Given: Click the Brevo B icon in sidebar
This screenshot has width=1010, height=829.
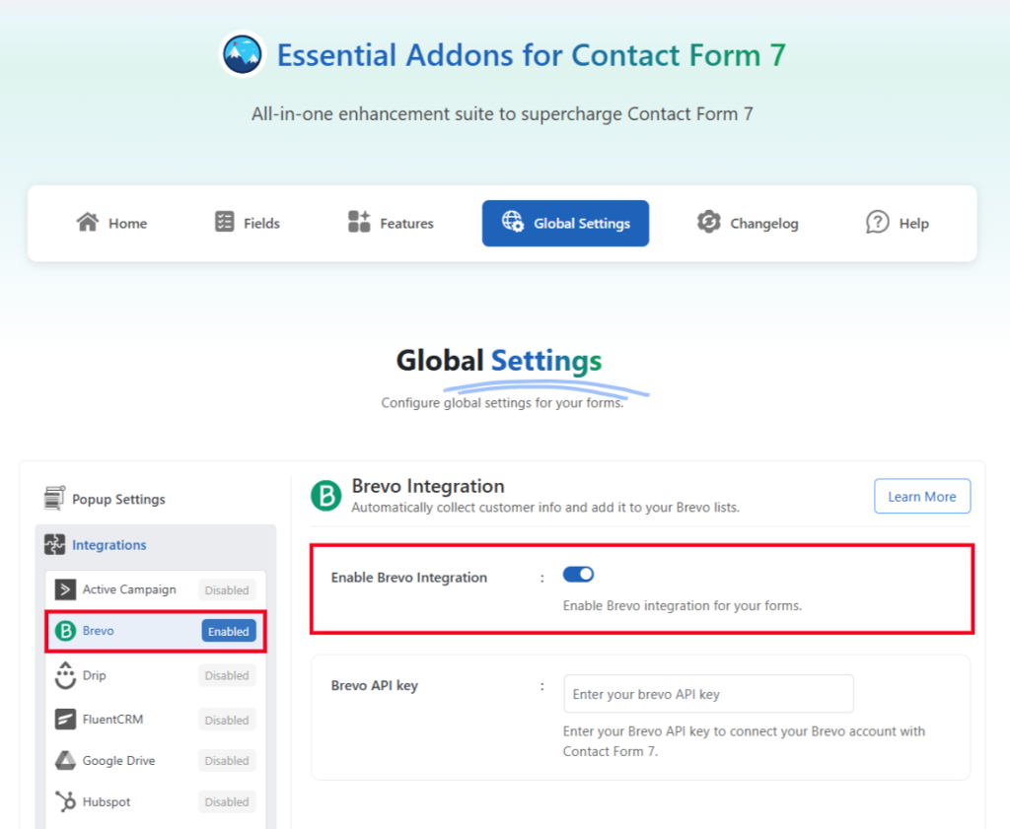Looking at the screenshot, I should pos(65,631).
